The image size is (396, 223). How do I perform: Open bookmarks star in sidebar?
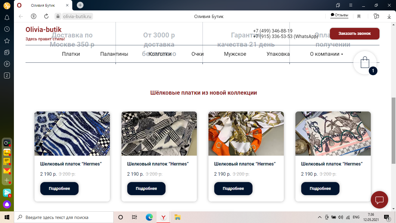pyautogui.click(x=7, y=41)
